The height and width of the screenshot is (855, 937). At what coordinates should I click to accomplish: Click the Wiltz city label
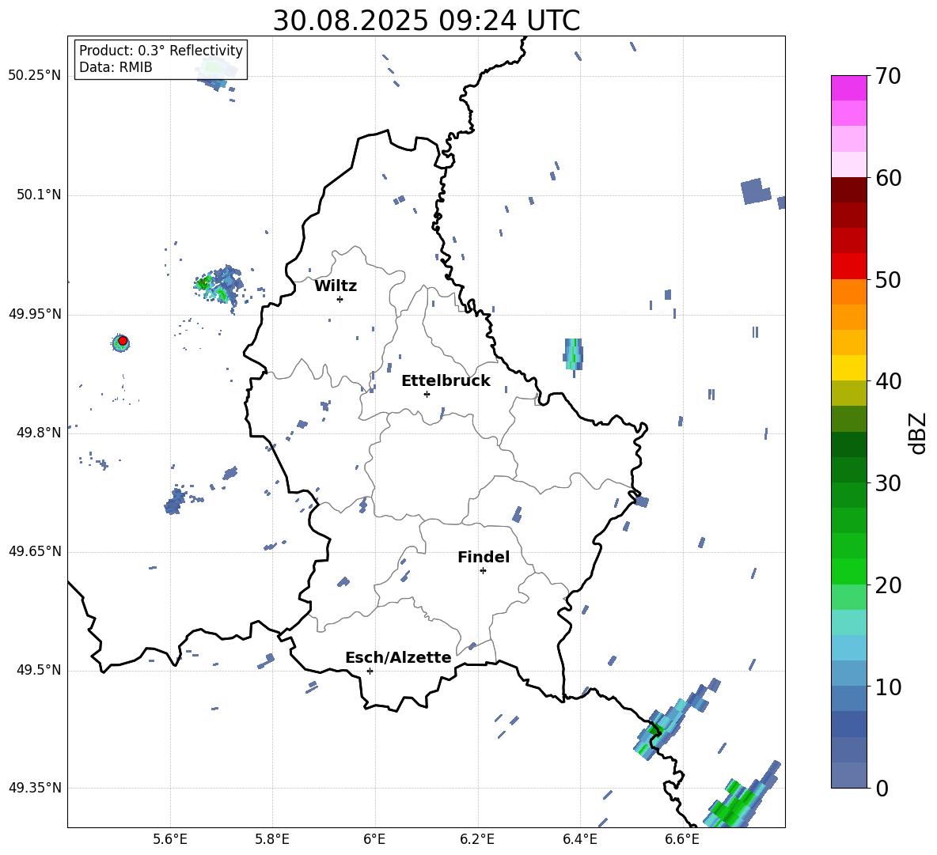(x=336, y=286)
